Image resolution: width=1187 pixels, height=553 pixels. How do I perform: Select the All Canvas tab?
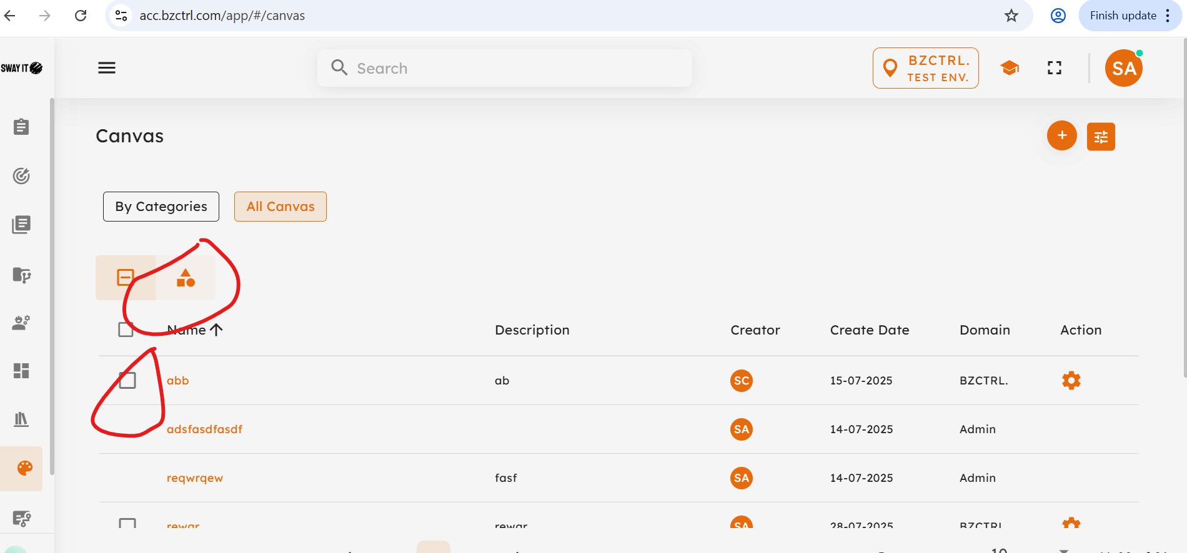click(281, 207)
